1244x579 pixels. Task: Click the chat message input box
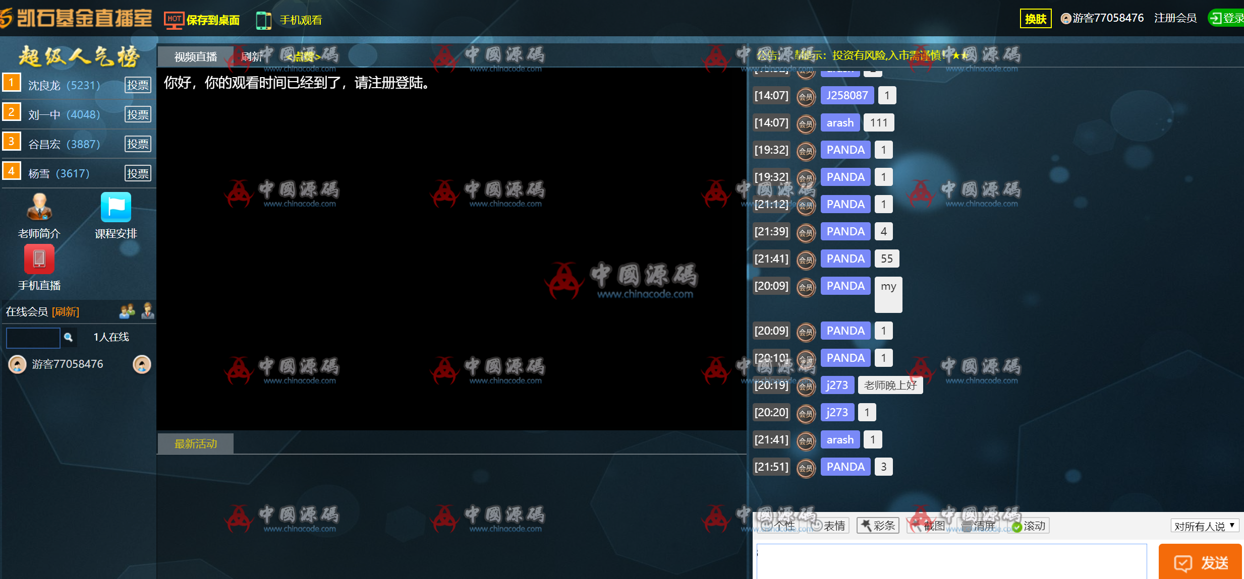[x=951, y=560]
